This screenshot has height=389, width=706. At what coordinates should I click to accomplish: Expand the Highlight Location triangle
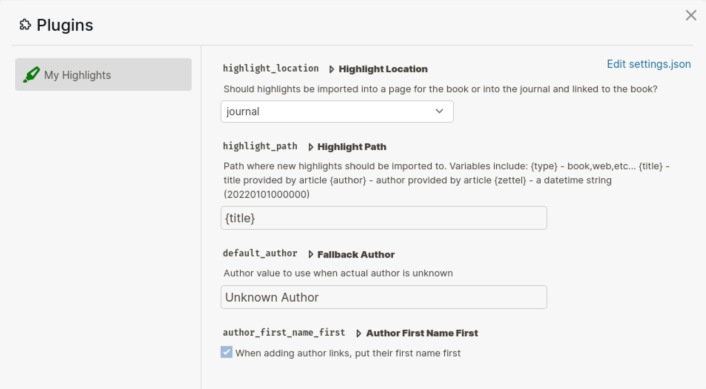click(331, 69)
